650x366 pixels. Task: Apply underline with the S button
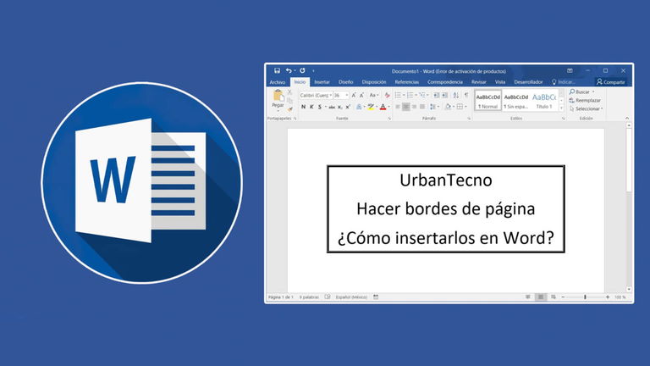pos(320,108)
